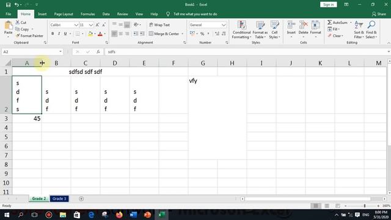Increase decimal places
This screenshot has width=391, height=220.
coord(217,34)
